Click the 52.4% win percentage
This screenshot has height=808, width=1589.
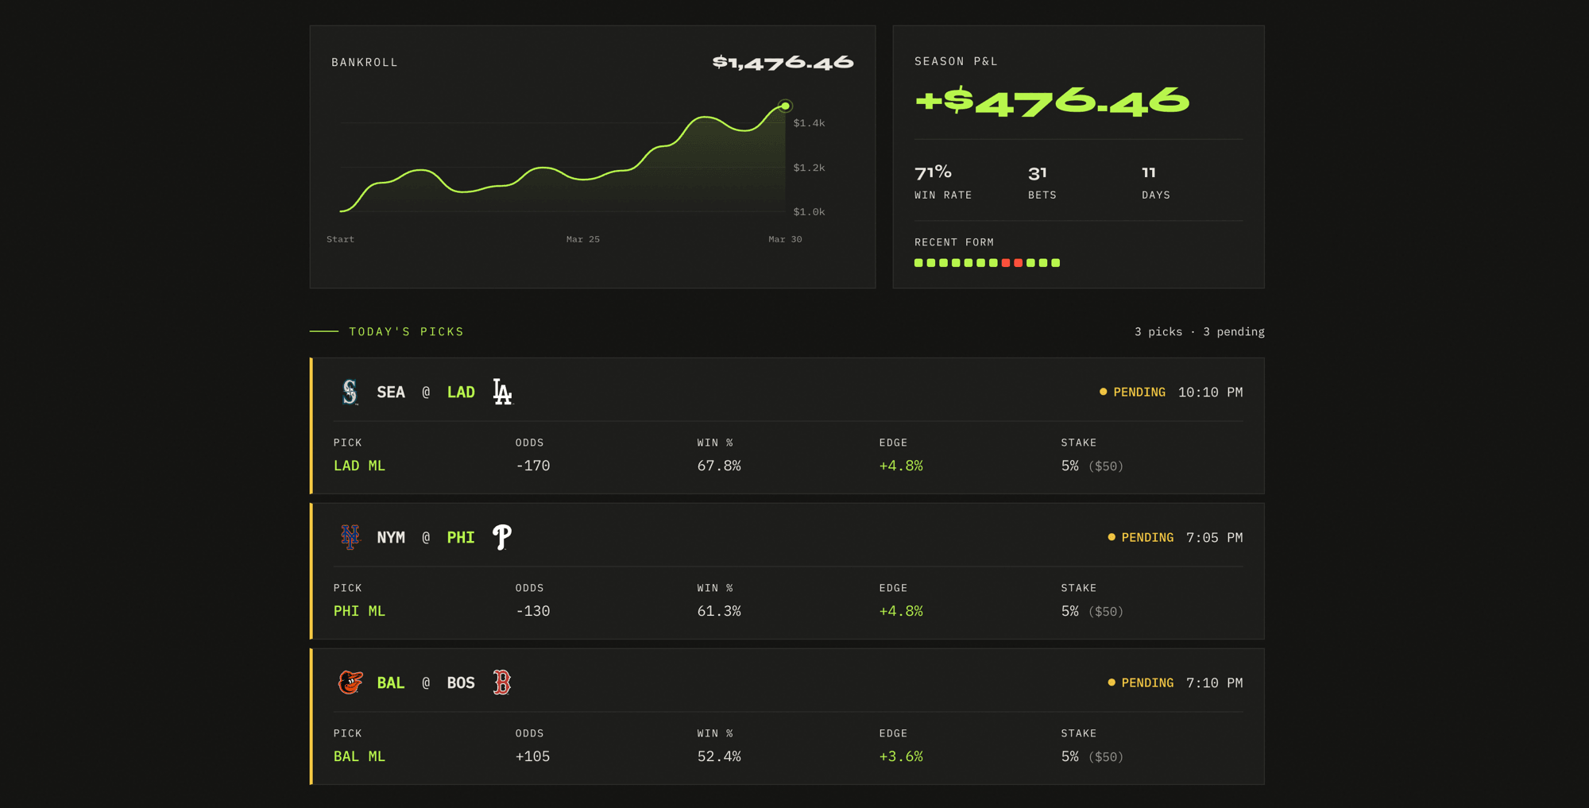click(x=719, y=756)
